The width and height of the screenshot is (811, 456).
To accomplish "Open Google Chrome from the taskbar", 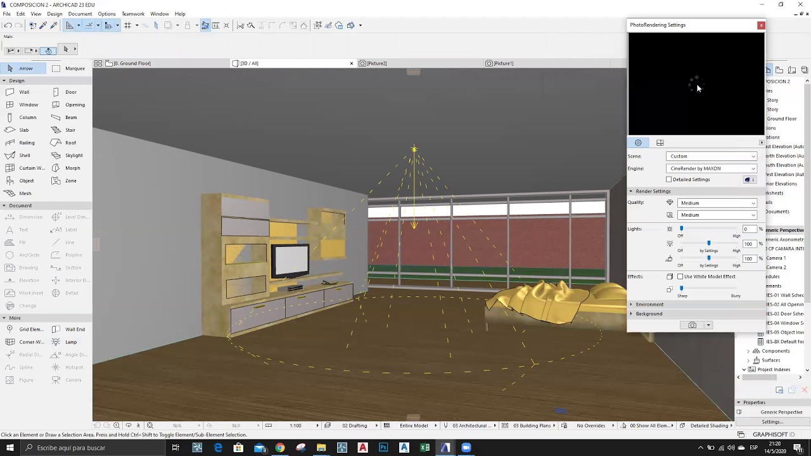I will [280, 448].
